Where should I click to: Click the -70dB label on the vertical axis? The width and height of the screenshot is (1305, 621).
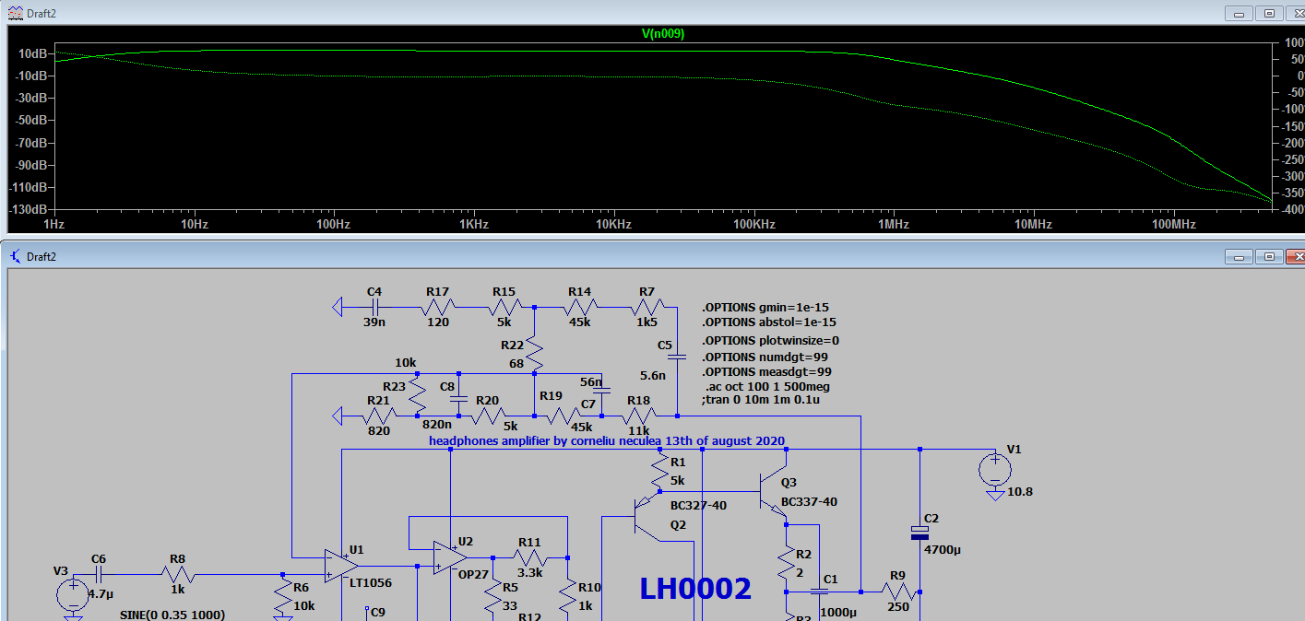pos(31,143)
